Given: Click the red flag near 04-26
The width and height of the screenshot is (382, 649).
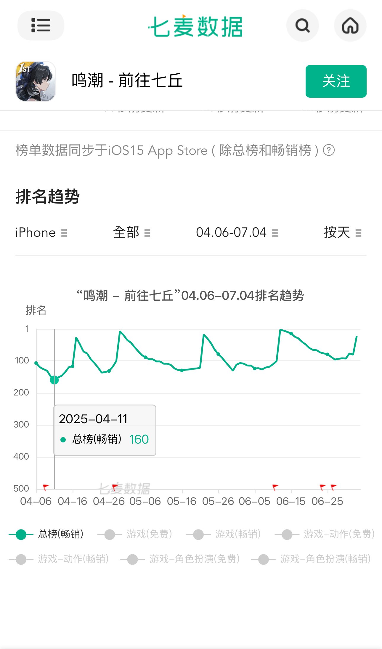Looking at the screenshot, I should click(115, 487).
